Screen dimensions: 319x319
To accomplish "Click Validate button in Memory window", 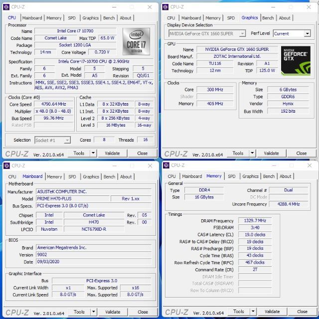I will (x=273, y=312).
